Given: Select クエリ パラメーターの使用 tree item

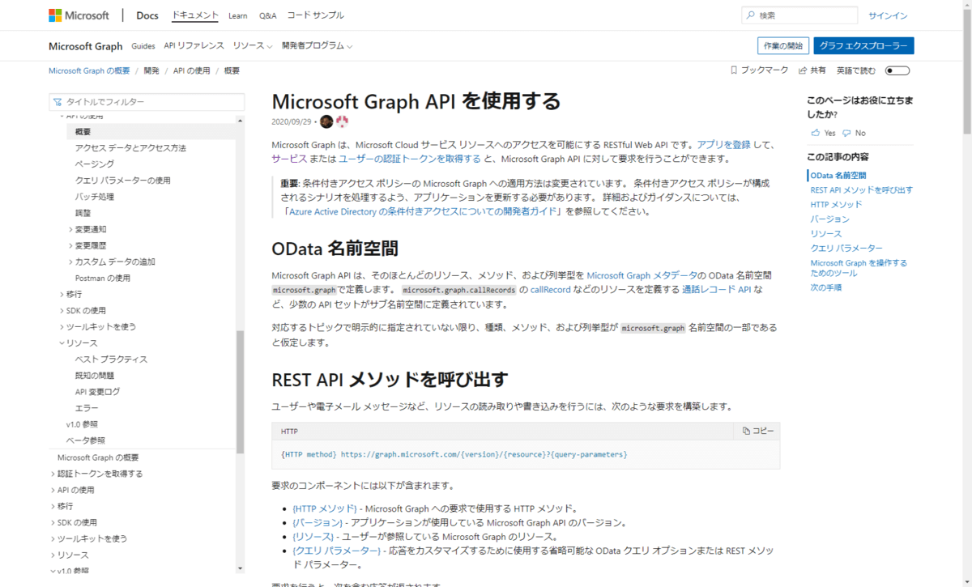Looking at the screenshot, I should (122, 180).
